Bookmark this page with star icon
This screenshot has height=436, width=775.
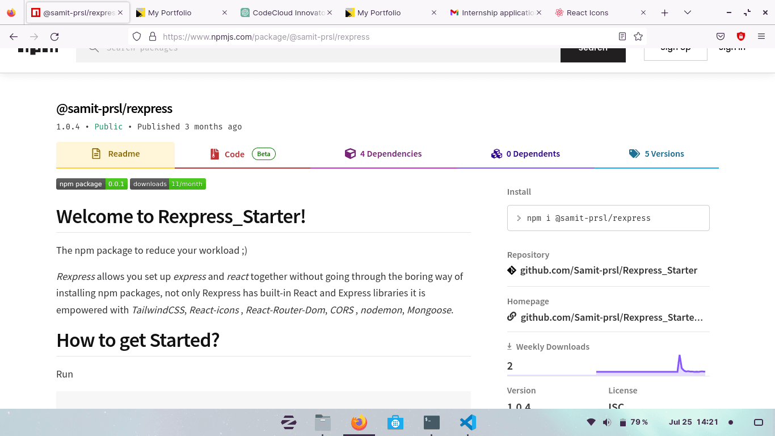pos(638,37)
